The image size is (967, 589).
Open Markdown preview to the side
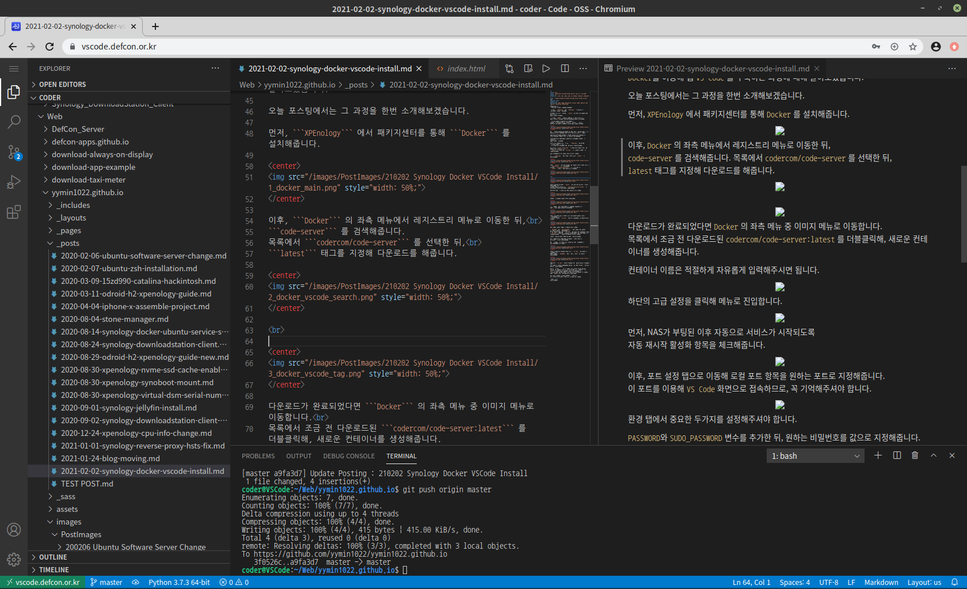528,69
